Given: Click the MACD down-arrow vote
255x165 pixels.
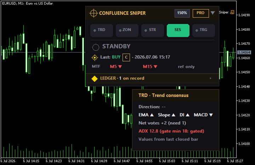Looking at the screenshot, I should tap(211, 115).
